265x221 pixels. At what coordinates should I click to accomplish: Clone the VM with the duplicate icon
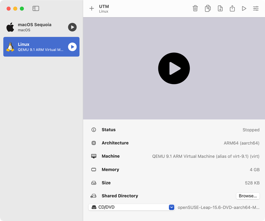(x=208, y=8)
